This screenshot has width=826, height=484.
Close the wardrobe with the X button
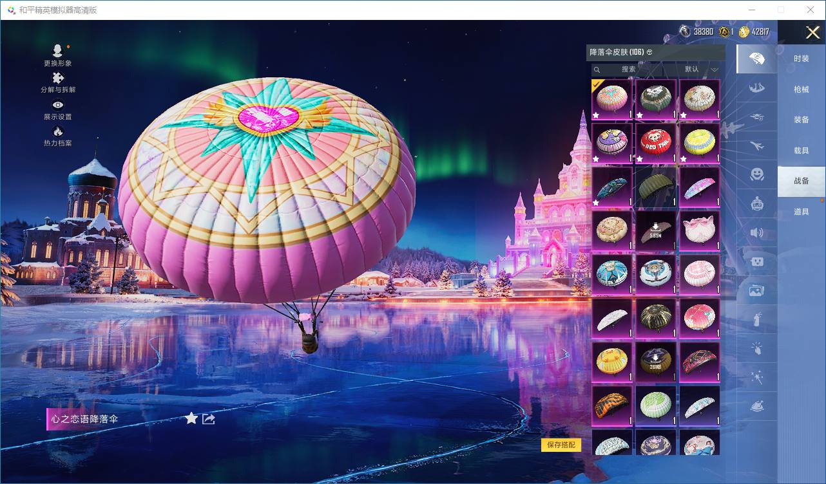tap(812, 32)
